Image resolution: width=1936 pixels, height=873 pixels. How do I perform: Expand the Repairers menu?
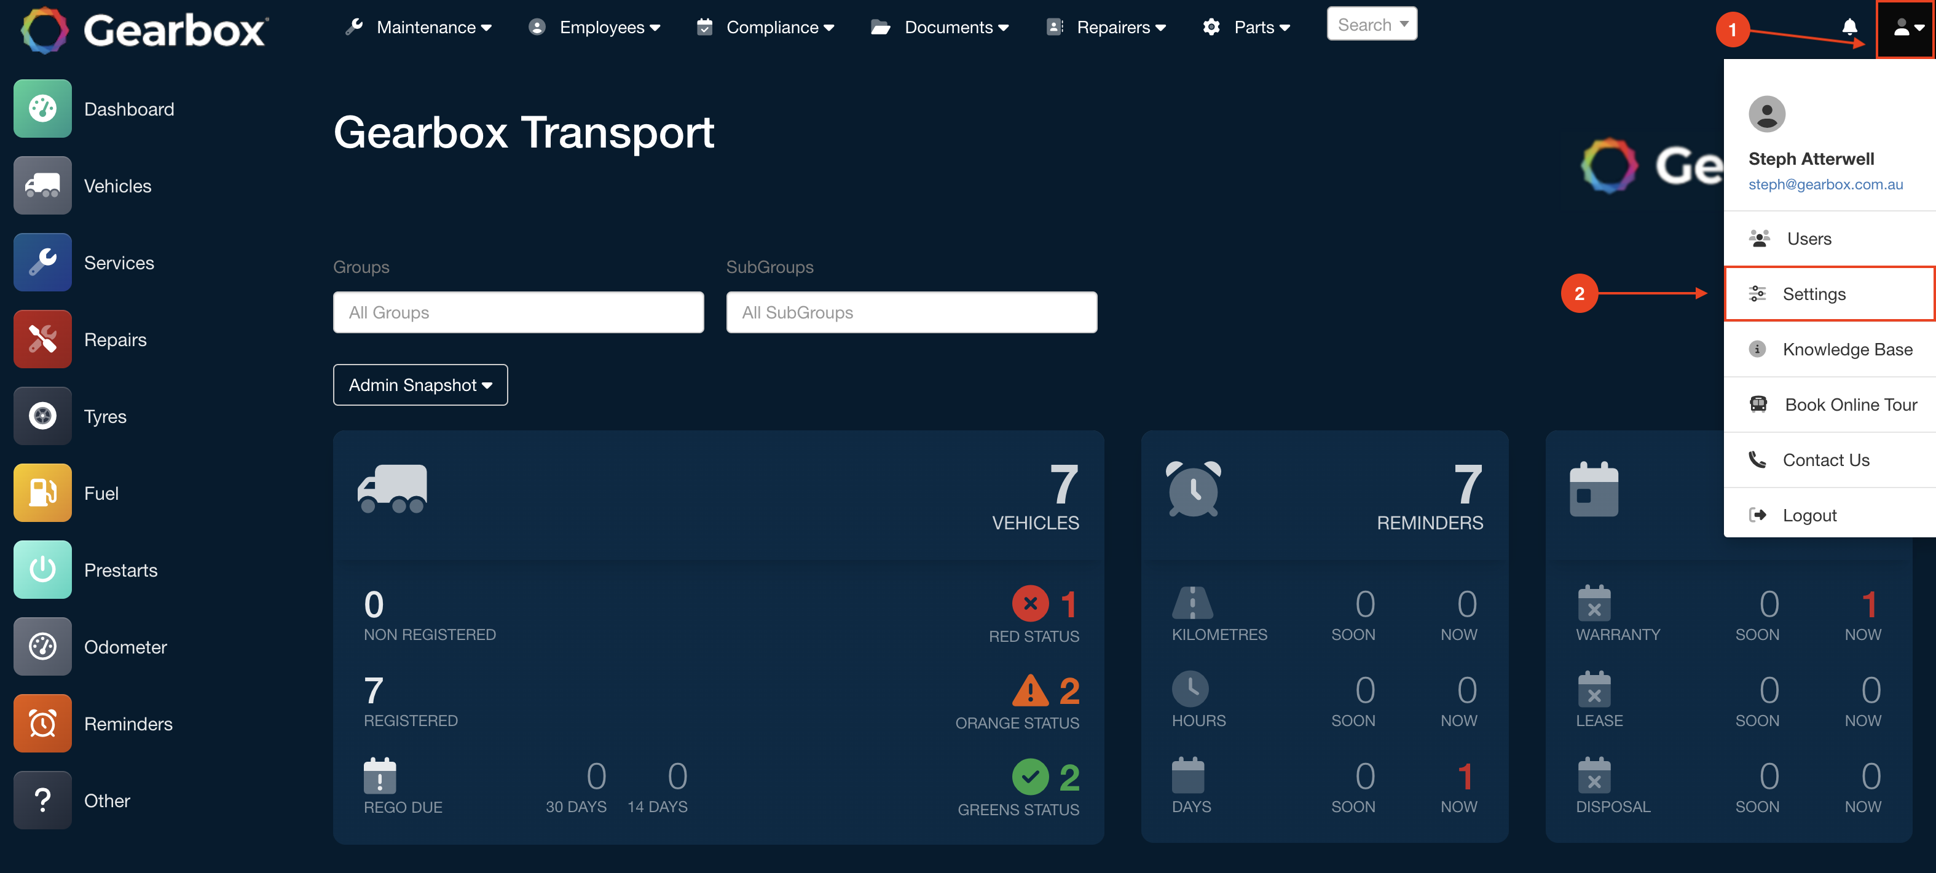click(x=1106, y=28)
